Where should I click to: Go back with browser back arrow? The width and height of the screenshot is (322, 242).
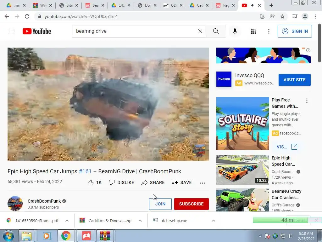[x=7, y=16]
